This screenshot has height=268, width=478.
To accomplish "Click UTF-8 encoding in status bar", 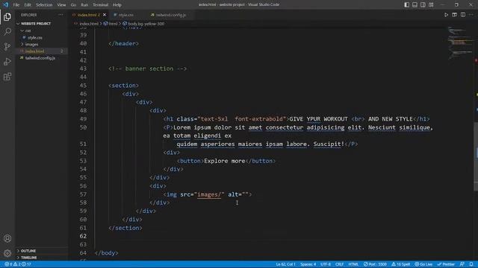I will (x=326, y=264).
